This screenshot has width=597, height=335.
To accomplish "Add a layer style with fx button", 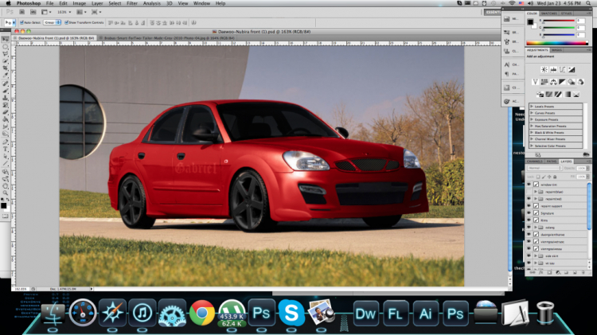I will pyautogui.click(x=540, y=273).
